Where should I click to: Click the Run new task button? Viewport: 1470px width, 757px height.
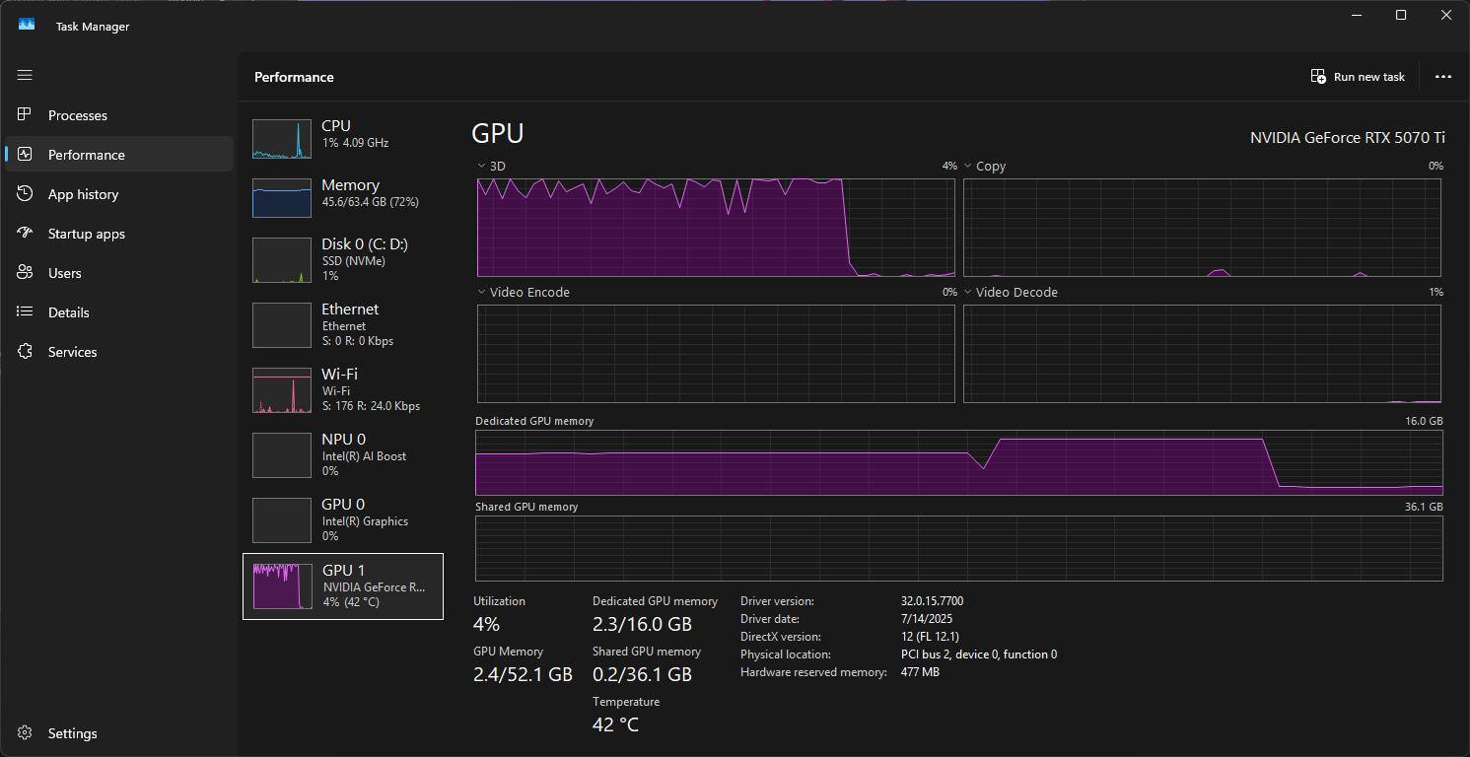tap(1358, 77)
